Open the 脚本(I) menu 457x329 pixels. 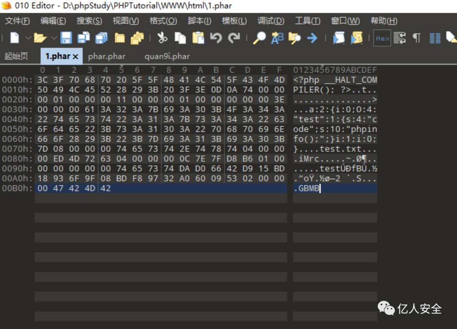pyautogui.click(x=199, y=21)
